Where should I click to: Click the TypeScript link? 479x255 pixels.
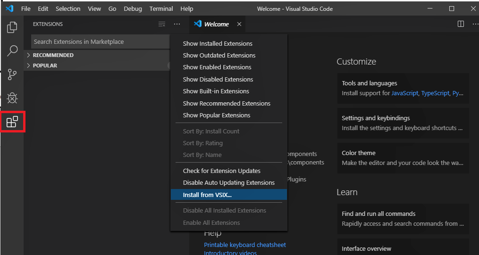(435, 93)
